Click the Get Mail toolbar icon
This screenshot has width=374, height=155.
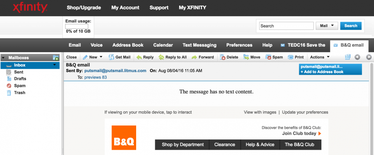click(x=119, y=57)
